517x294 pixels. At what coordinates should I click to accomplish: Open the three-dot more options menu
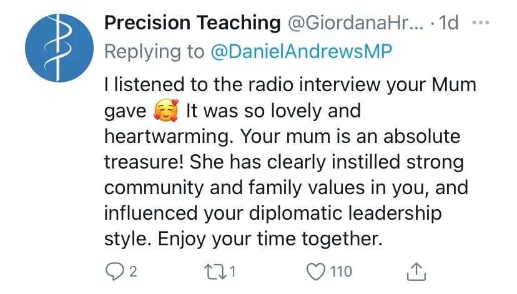click(481, 22)
